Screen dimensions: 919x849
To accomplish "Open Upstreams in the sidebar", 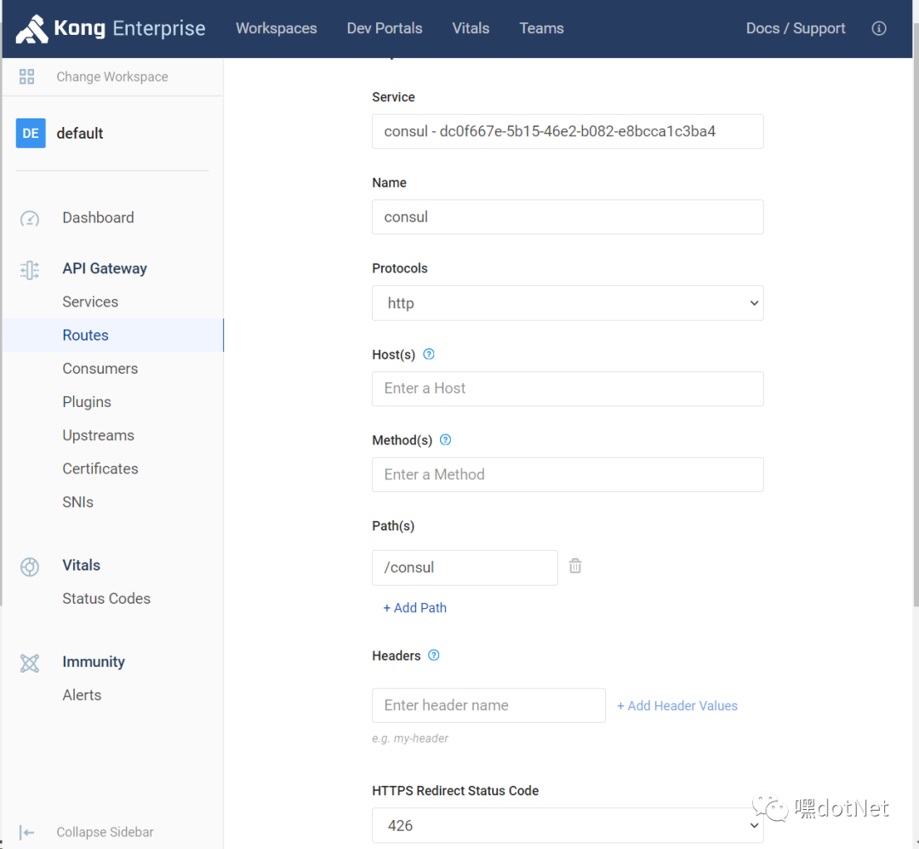I will point(99,435).
